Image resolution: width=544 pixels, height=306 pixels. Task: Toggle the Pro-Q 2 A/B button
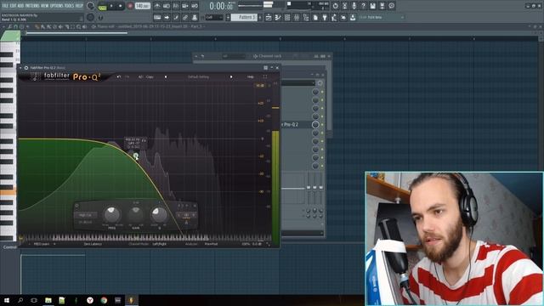point(140,76)
